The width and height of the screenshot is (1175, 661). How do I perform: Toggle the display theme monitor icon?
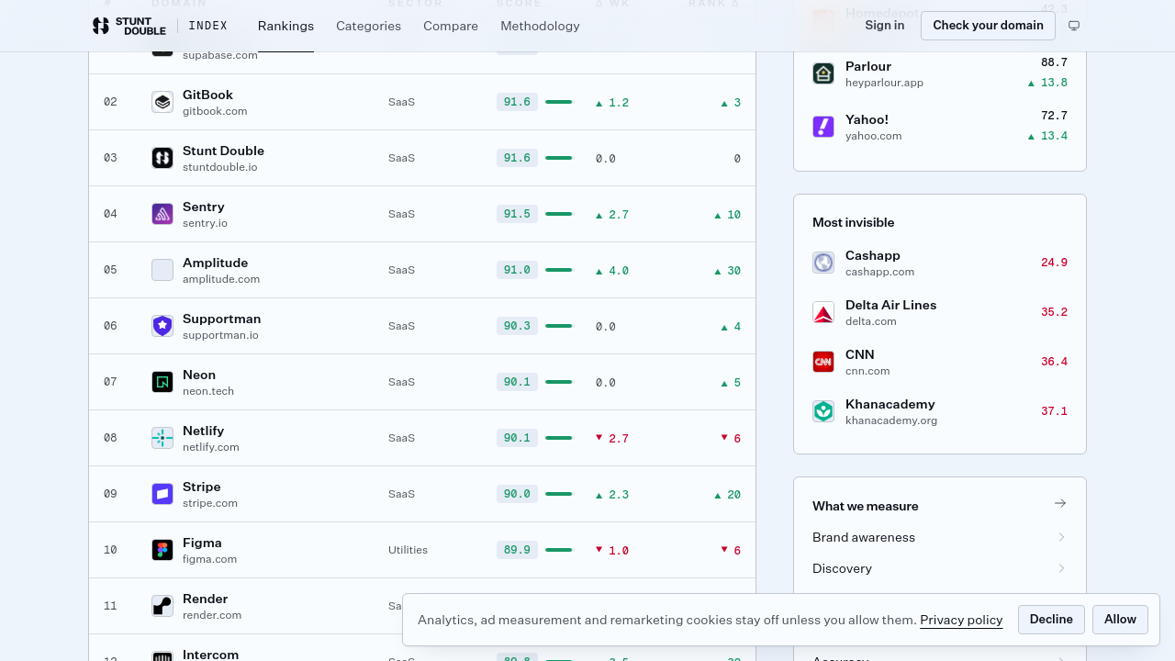pyautogui.click(x=1074, y=26)
